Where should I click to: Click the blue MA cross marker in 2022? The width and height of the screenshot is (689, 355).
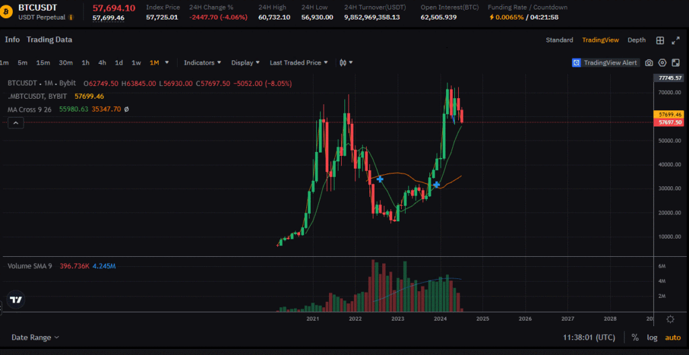pyautogui.click(x=380, y=180)
